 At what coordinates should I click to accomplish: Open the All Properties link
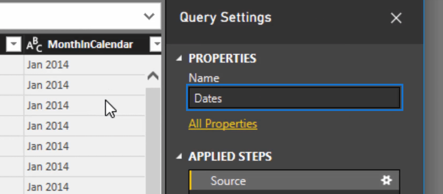pos(223,124)
